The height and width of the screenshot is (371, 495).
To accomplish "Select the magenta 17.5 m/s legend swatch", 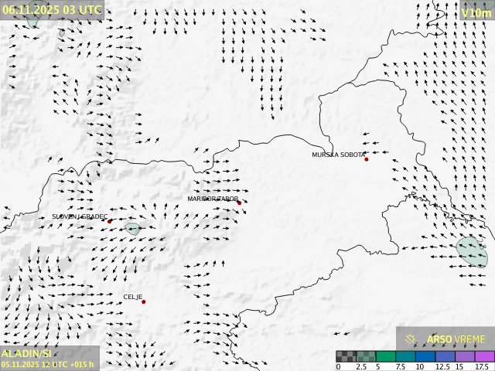I will pyautogui.click(x=485, y=356).
